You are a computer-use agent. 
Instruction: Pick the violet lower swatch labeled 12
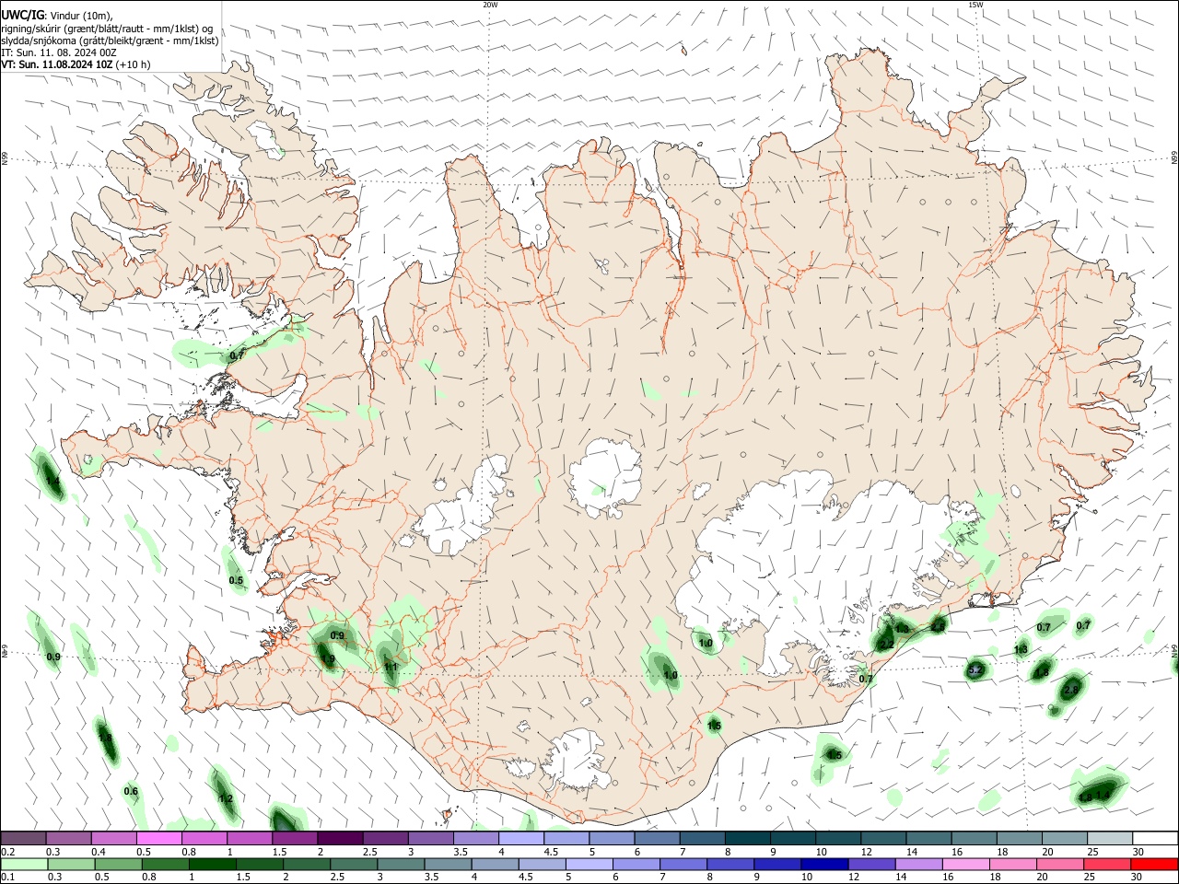872,865
